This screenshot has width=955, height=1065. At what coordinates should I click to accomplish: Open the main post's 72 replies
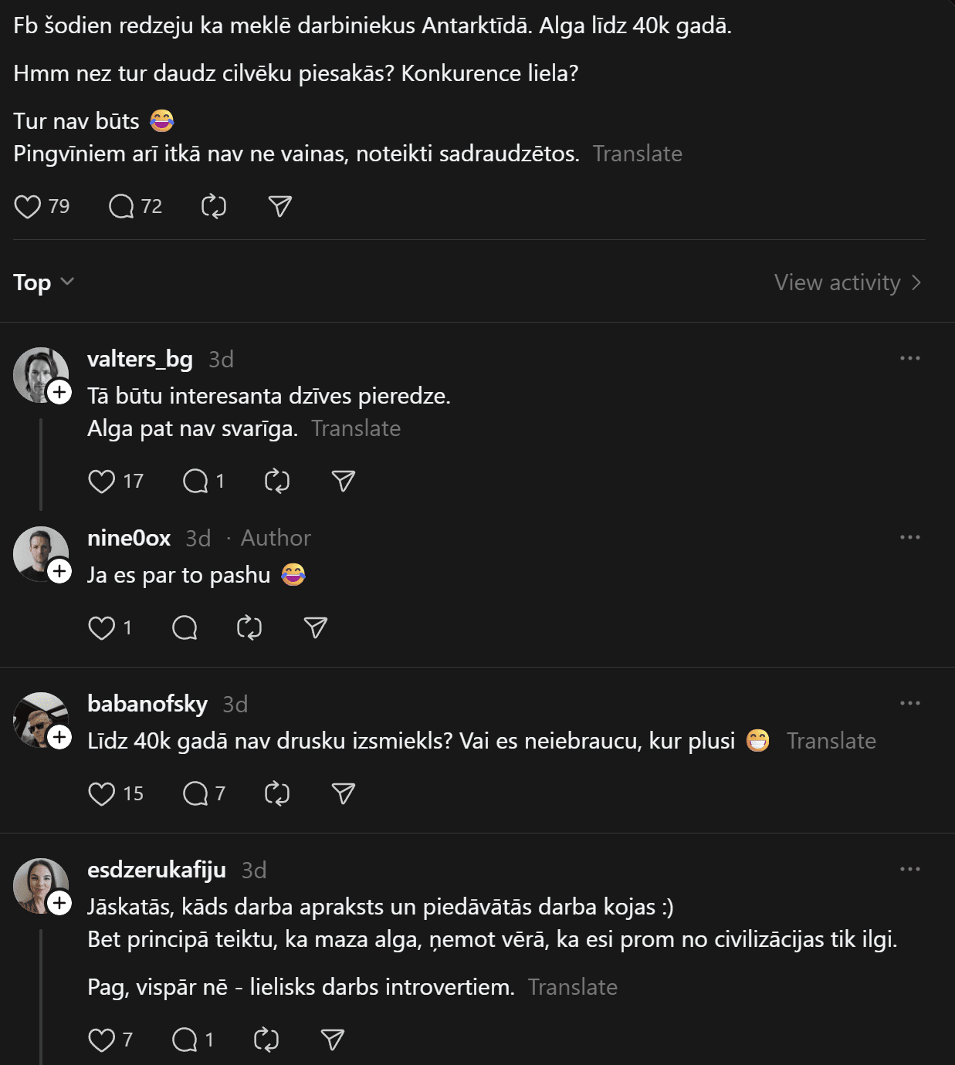pos(121,207)
